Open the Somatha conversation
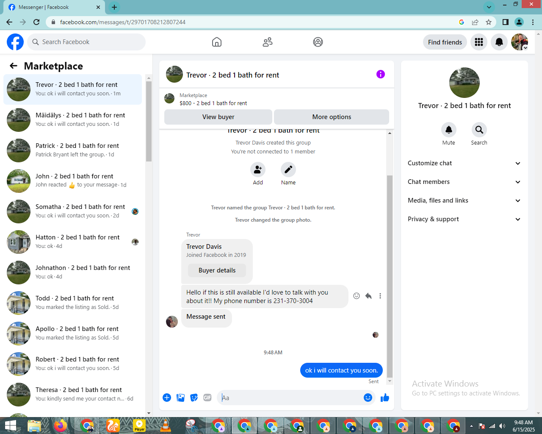Viewport: 542px width, 434px height. point(72,211)
